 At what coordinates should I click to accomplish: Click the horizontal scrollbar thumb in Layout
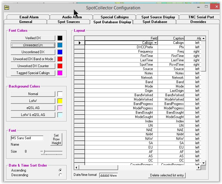pos(98,168)
